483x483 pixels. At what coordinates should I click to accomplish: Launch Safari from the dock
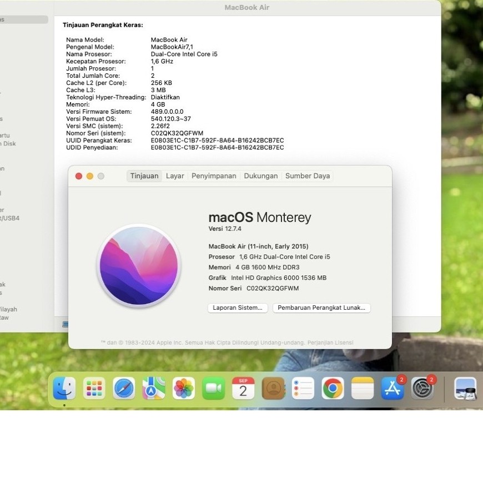[x=124, y=388]
